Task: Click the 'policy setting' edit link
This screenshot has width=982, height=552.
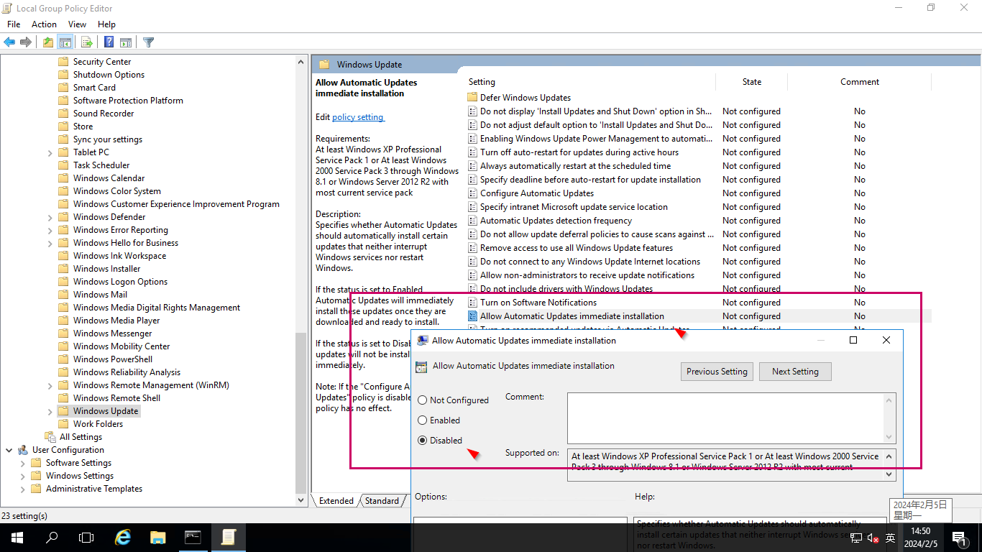Action: (358, 117)
